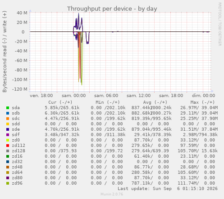Click the deepest read spike near -110 M
The image size is (224, 199).
point(82,84)
